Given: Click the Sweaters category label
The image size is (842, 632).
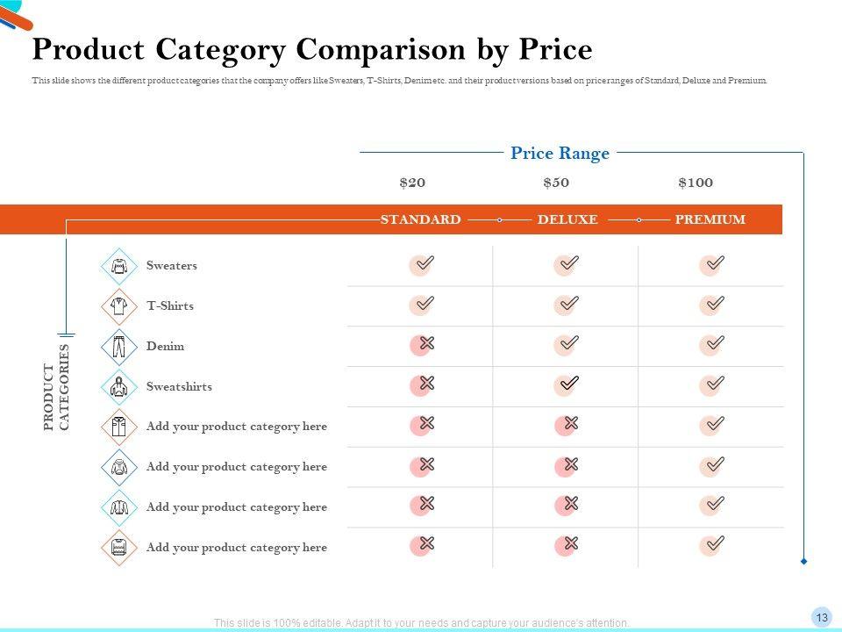Looking at the screenshot, I should pos(172,266).
